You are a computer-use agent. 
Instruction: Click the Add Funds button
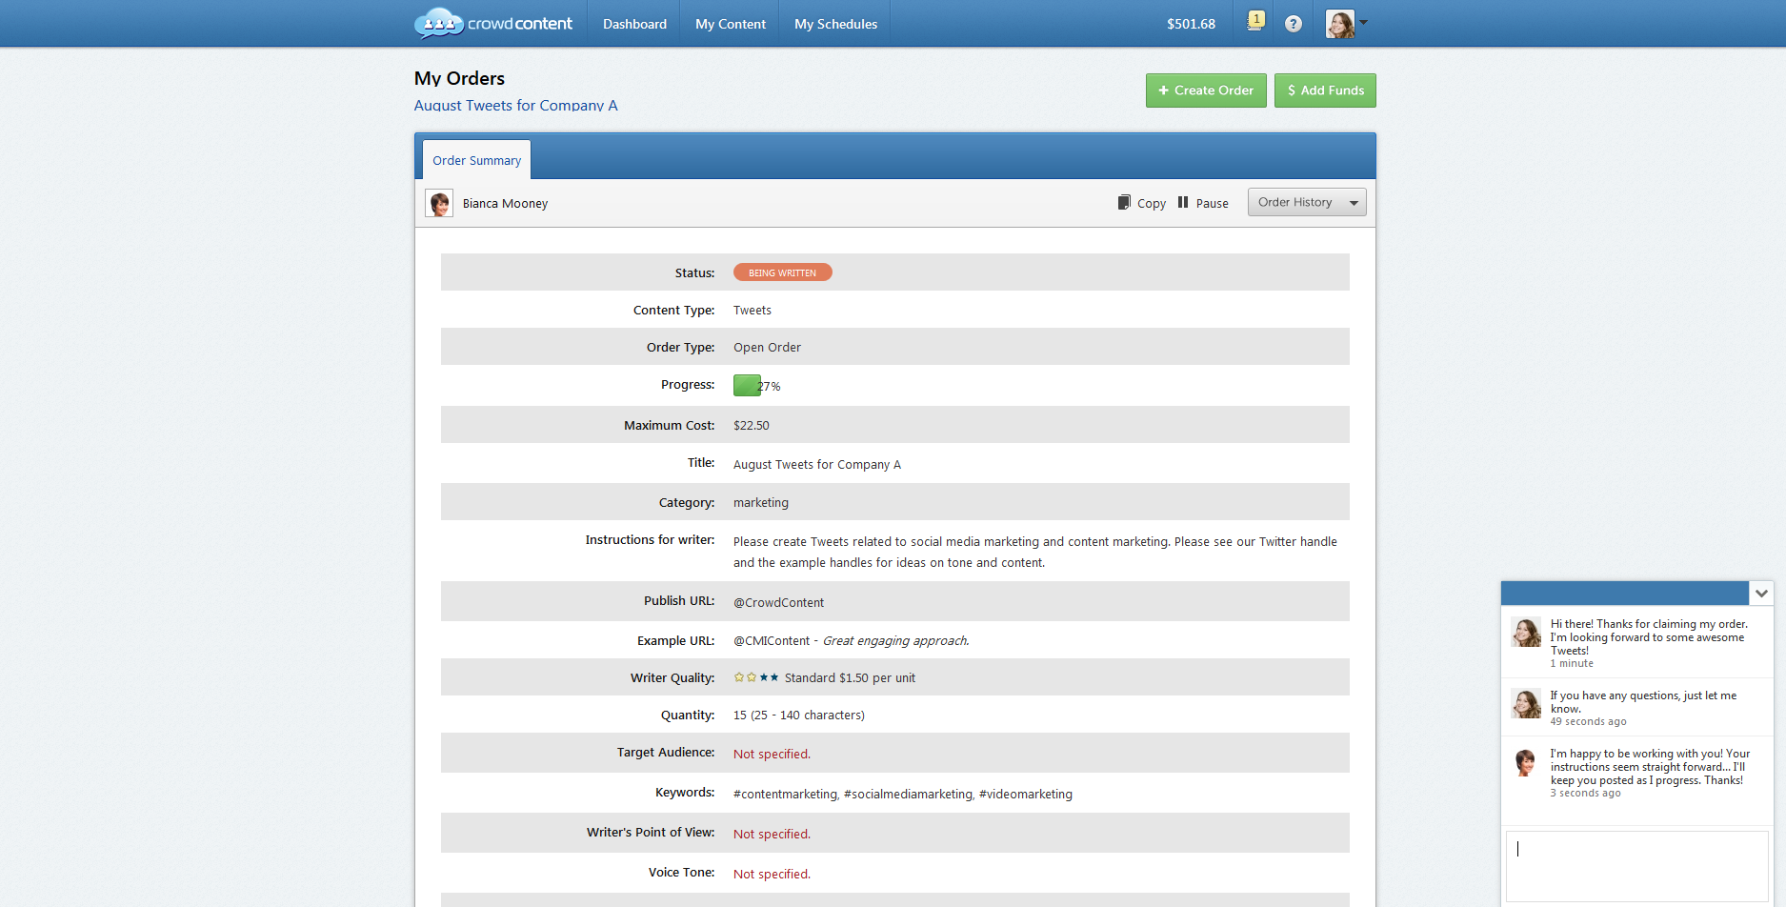tap(1324, 91)
